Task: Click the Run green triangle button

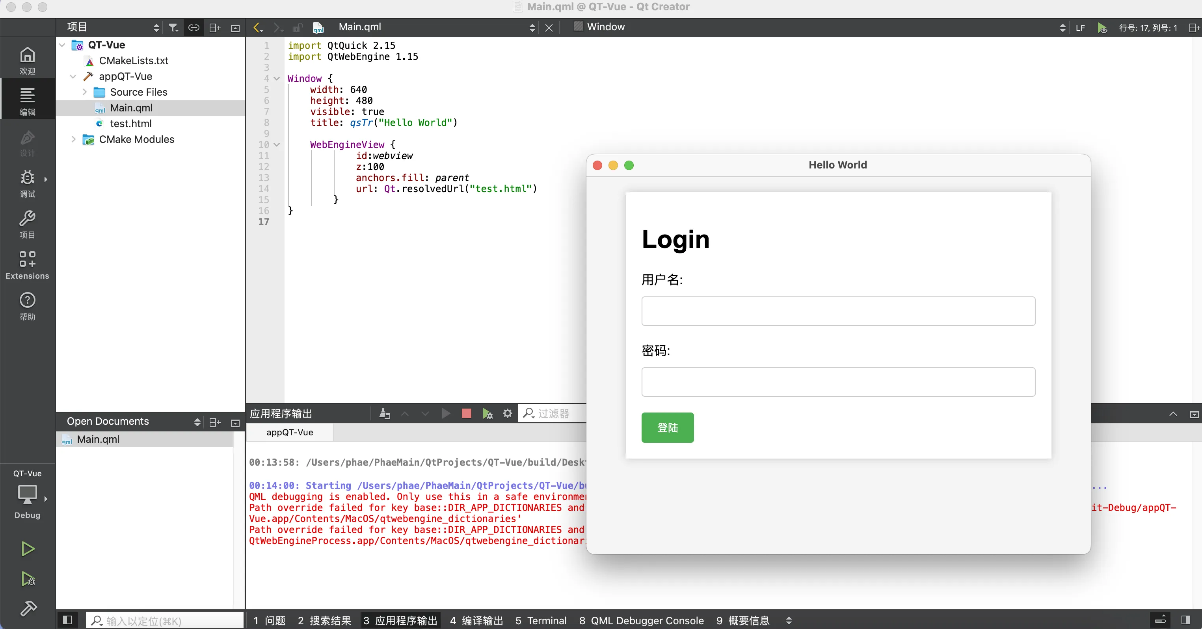Action: pyautogui.click(x=28, y=549)
